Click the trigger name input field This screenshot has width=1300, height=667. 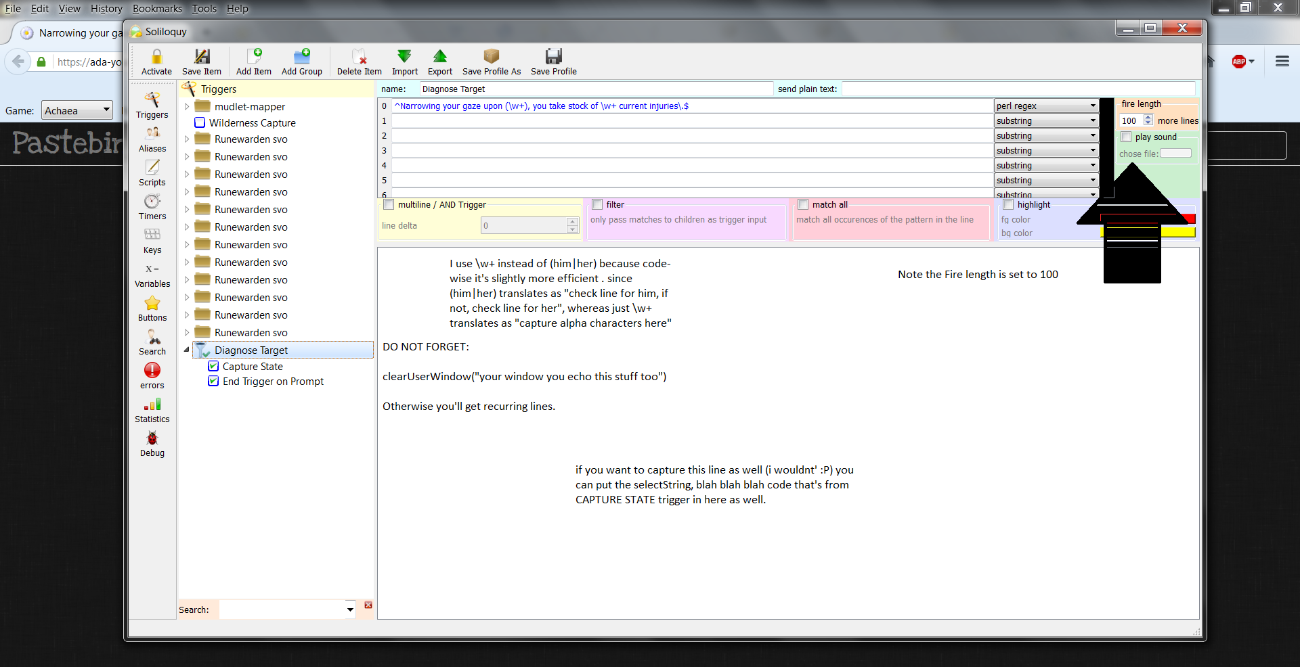coord(596,89)
